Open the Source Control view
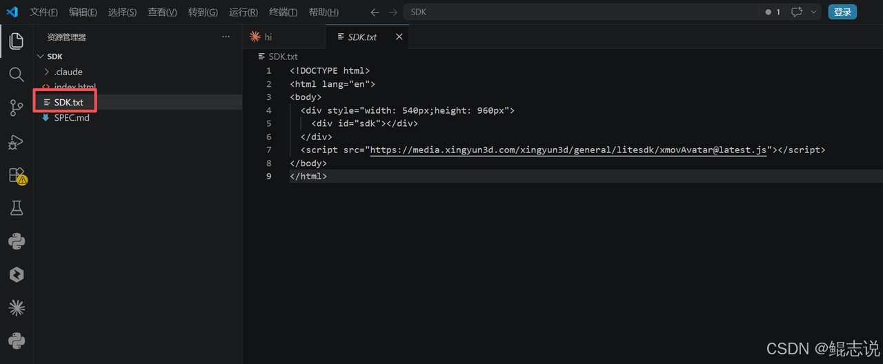Viewport: 883px width, 364px height. click(17, 108)
